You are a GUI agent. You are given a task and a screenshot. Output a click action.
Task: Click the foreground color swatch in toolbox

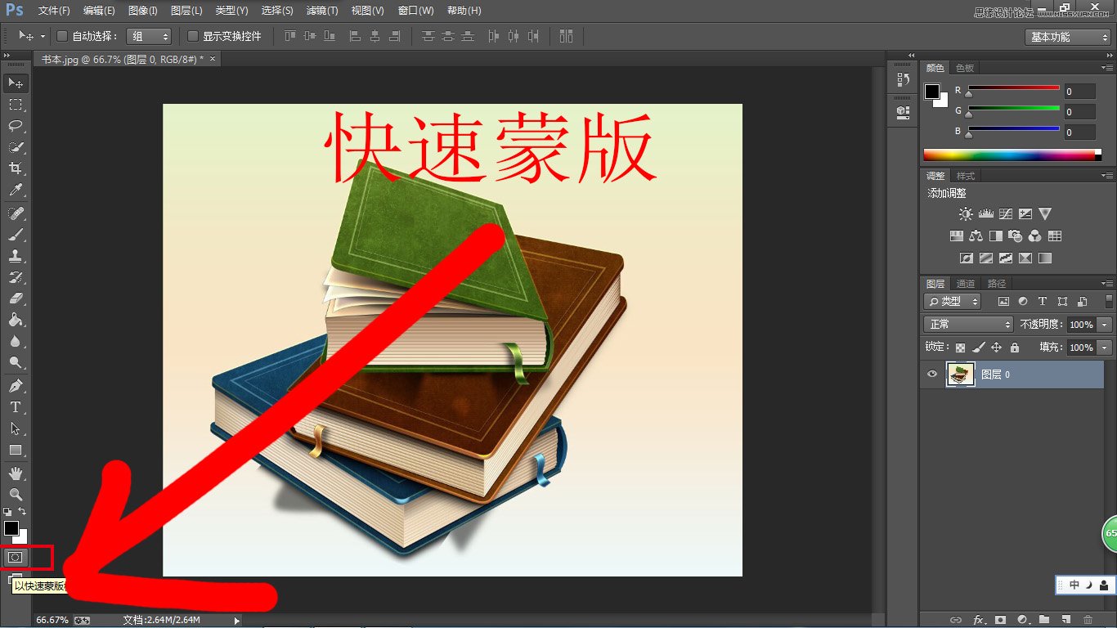pos(11,528)
